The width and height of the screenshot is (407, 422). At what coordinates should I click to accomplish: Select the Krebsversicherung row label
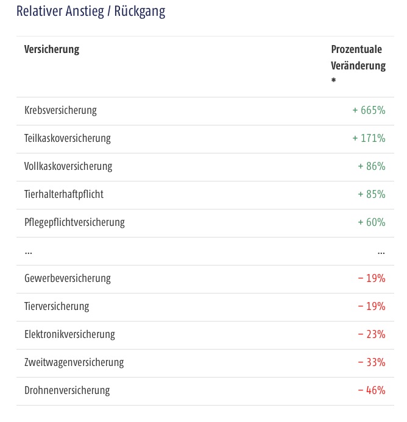click(60, 110)
